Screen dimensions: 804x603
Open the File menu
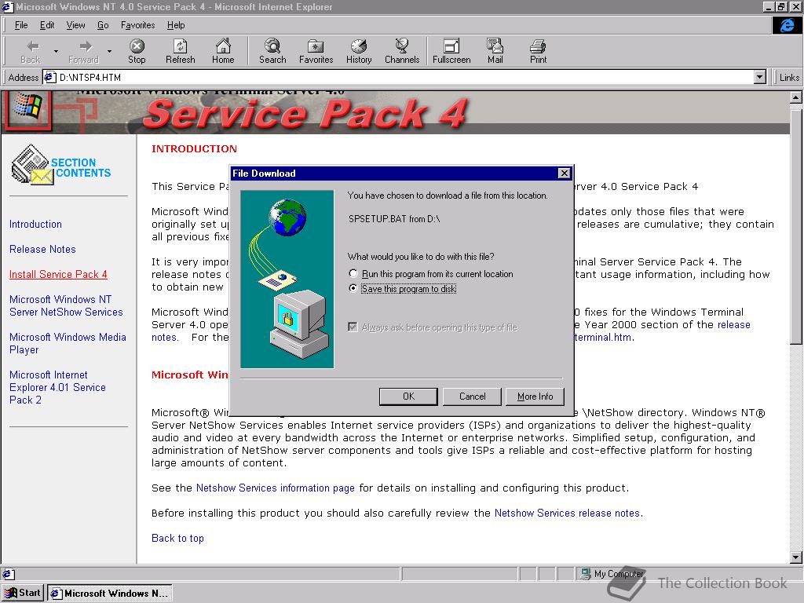point(21,25)
